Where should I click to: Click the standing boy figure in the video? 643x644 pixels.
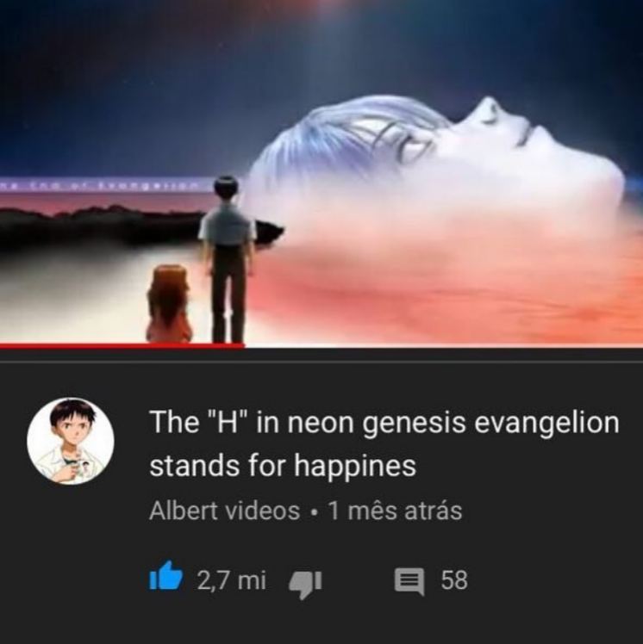click(227, 259)
